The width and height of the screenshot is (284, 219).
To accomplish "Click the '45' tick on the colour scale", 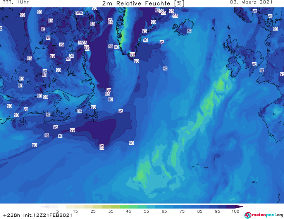I will click(129, 211).
